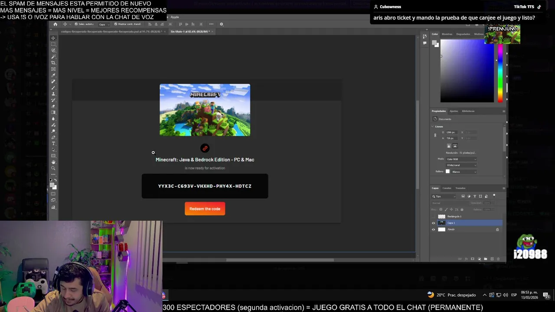Click the Relleno white color swatch
The width and height of the screenshot is (555, 312).
coord(448,172)
